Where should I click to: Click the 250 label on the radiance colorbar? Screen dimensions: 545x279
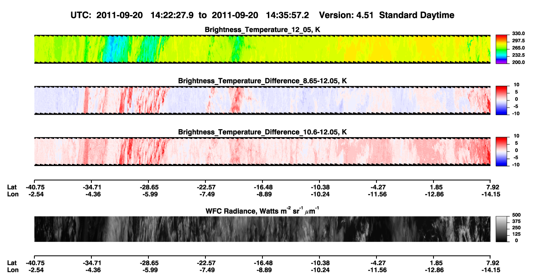[x=516, y=227]
